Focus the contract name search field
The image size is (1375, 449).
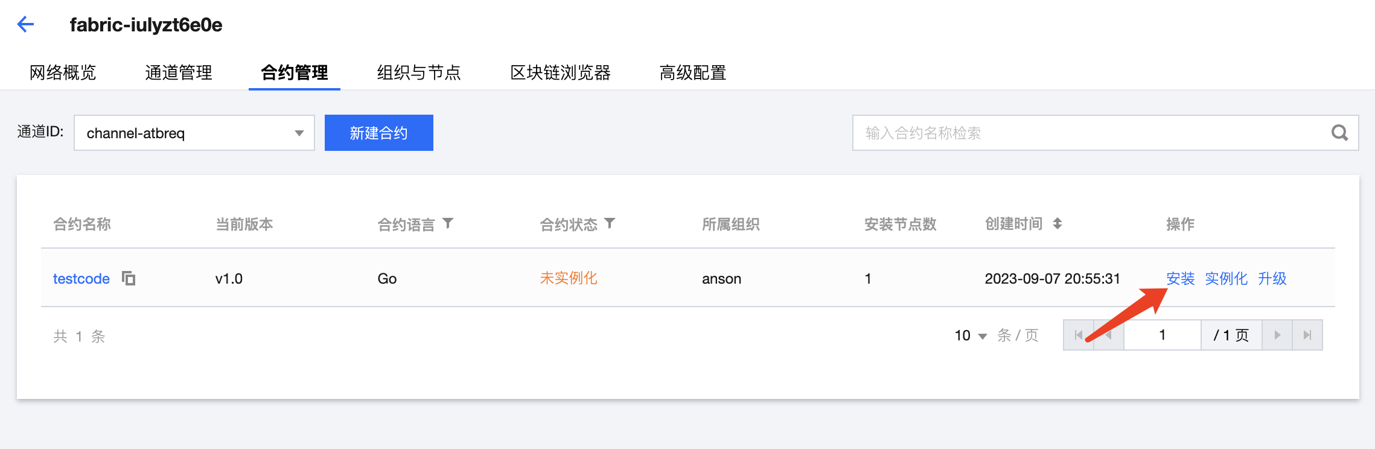[x=1086, y=133]
